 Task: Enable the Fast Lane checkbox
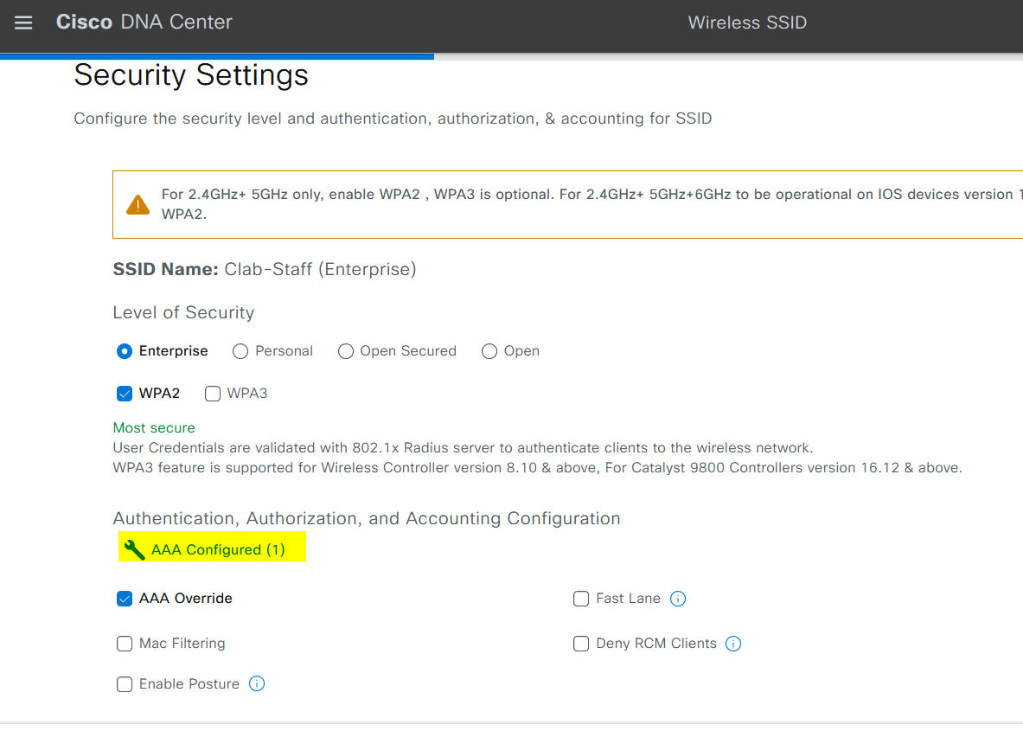[x=580, y=599]
